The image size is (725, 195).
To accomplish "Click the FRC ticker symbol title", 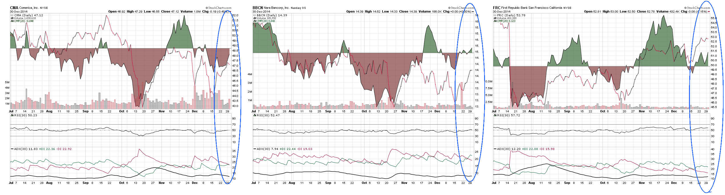I will coord(496,8).
